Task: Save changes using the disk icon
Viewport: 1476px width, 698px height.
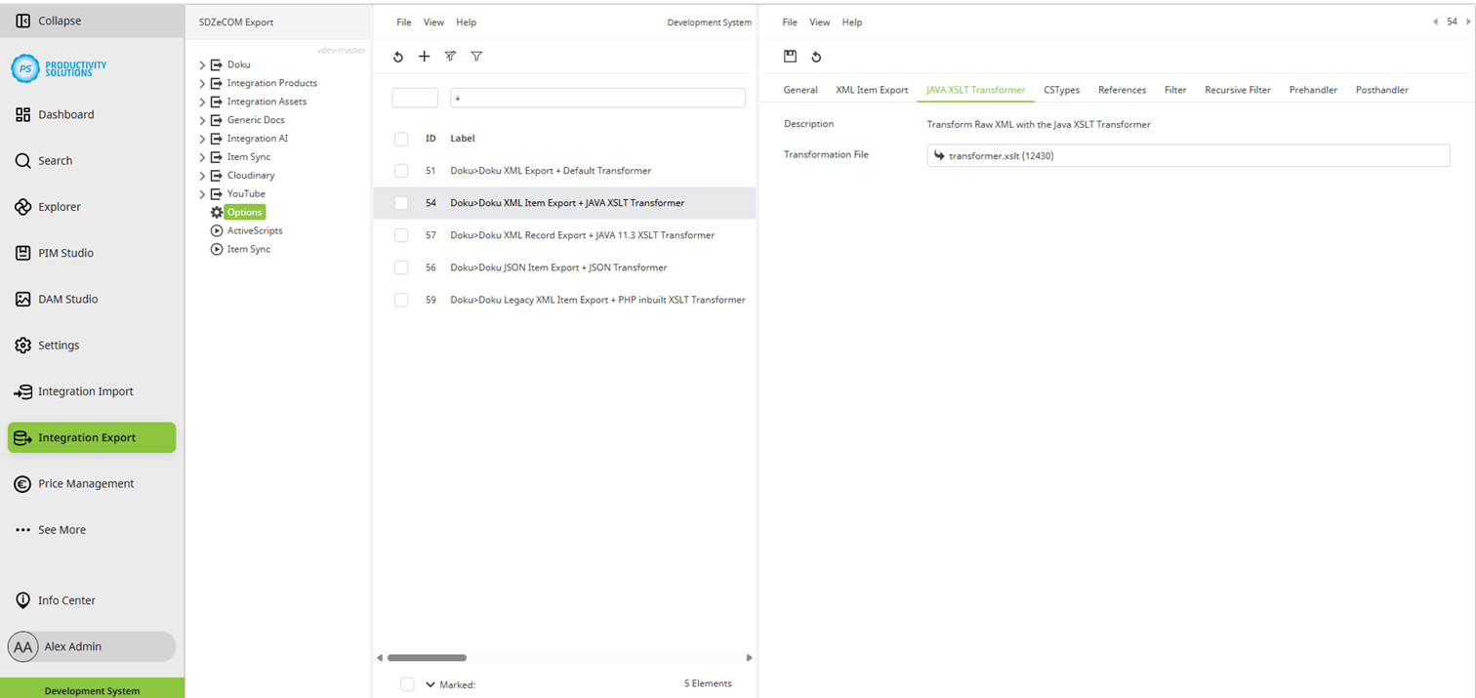Action: [x=791, y=57]
